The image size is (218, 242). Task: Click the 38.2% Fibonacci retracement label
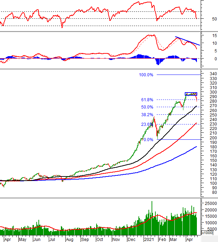click(x=147, y=115)
